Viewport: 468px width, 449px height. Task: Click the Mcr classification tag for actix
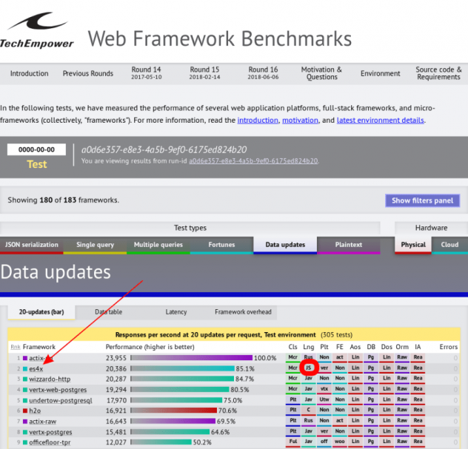(x=293, y=358)
